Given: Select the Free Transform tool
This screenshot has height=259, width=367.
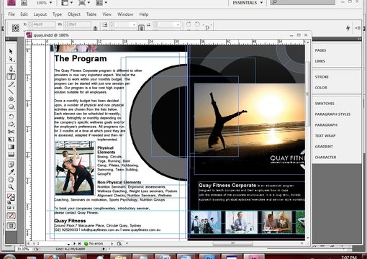Looking at the screenshot, I should coord(11,139).
